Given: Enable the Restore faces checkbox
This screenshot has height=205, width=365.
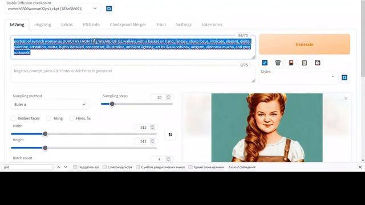Looking at the screenshot, I should [x=13, y=118].
